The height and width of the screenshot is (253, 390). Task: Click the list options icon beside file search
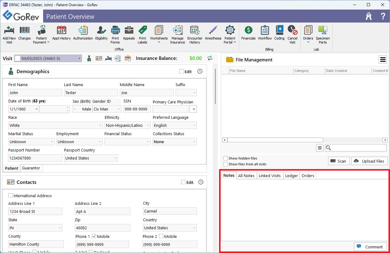tap(320, 148)
